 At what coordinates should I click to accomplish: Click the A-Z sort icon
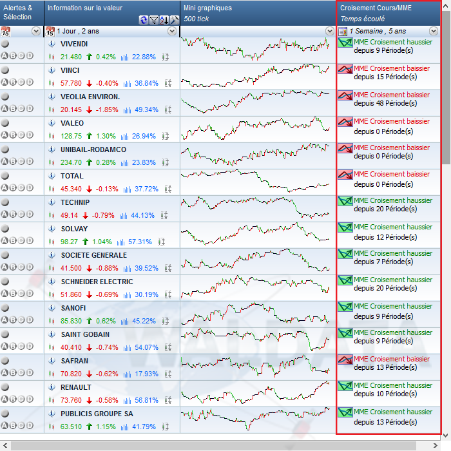[164, 20]
